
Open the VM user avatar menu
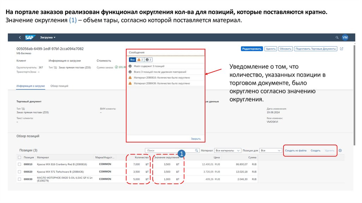tap(345, 37)
